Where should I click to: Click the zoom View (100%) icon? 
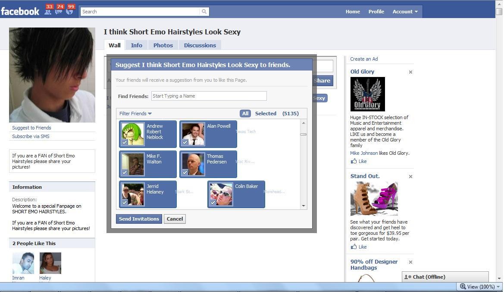click(x=463, y=287)
